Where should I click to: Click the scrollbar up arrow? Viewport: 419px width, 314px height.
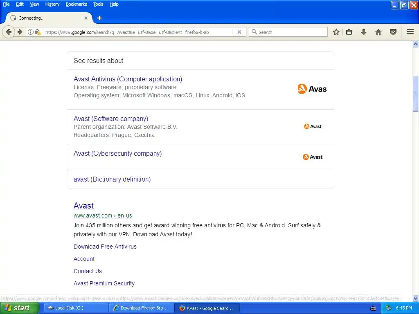tap(416, 44)
